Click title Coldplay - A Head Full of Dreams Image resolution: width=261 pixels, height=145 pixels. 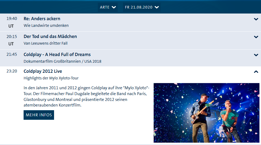pyautogui.click(x=57, y=54)
